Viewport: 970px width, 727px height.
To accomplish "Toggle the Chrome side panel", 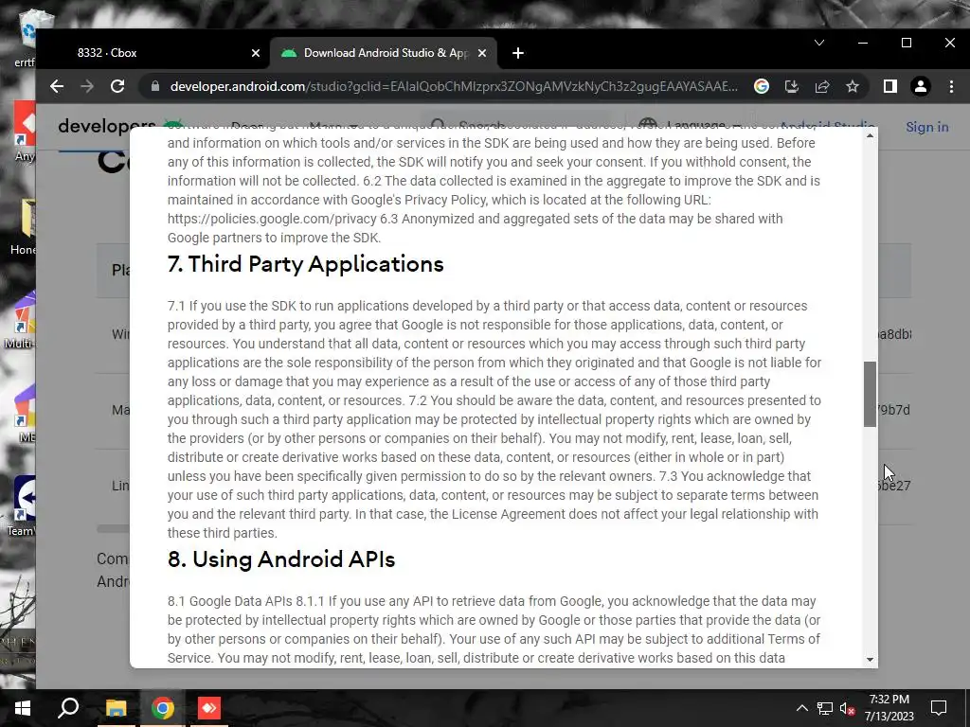I will click(x=890, y=86).
